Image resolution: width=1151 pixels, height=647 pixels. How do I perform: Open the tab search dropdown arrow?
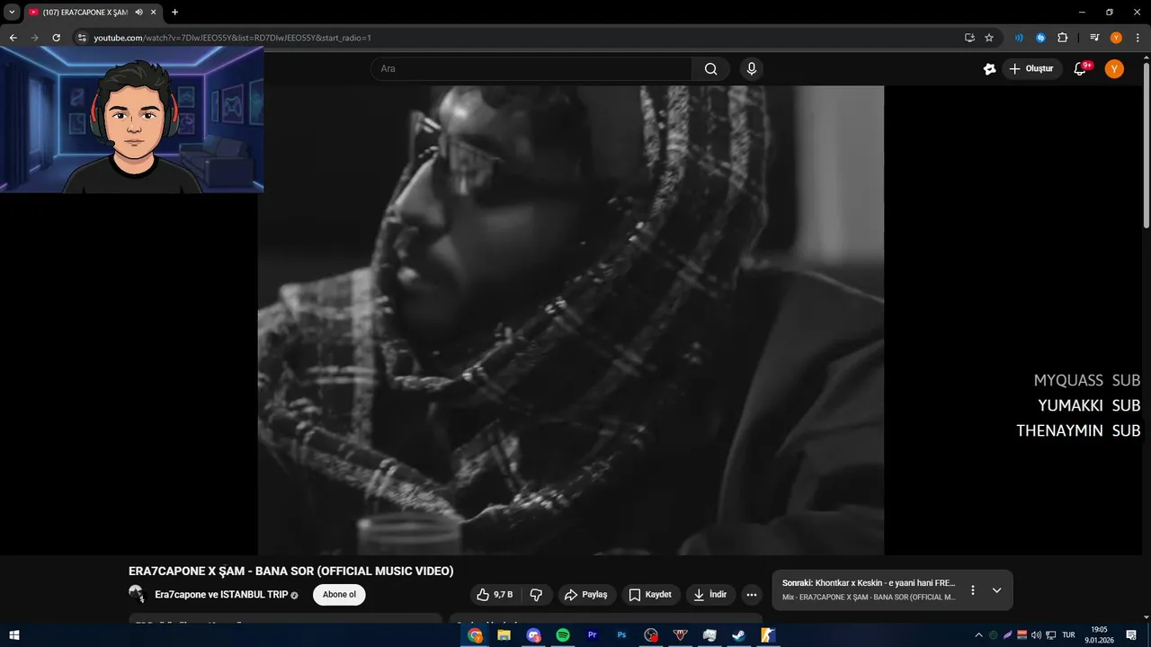click(x=12, y=13)
